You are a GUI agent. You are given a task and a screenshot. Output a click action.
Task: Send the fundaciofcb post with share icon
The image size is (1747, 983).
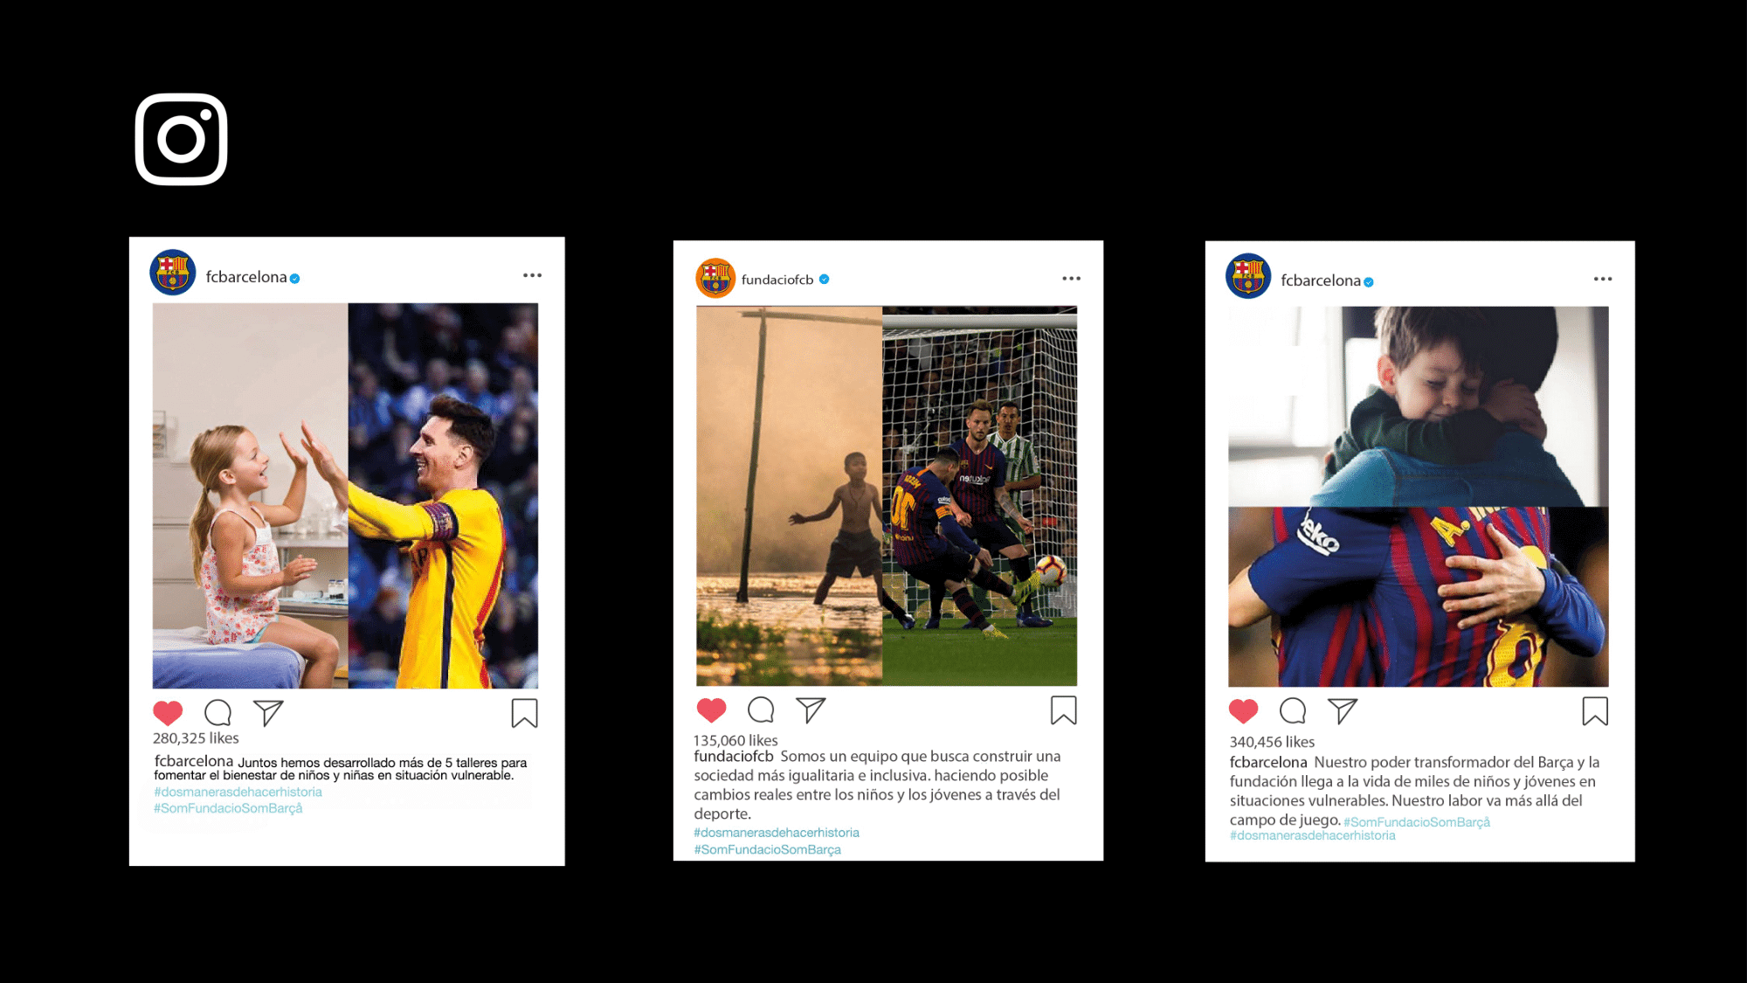811,710
